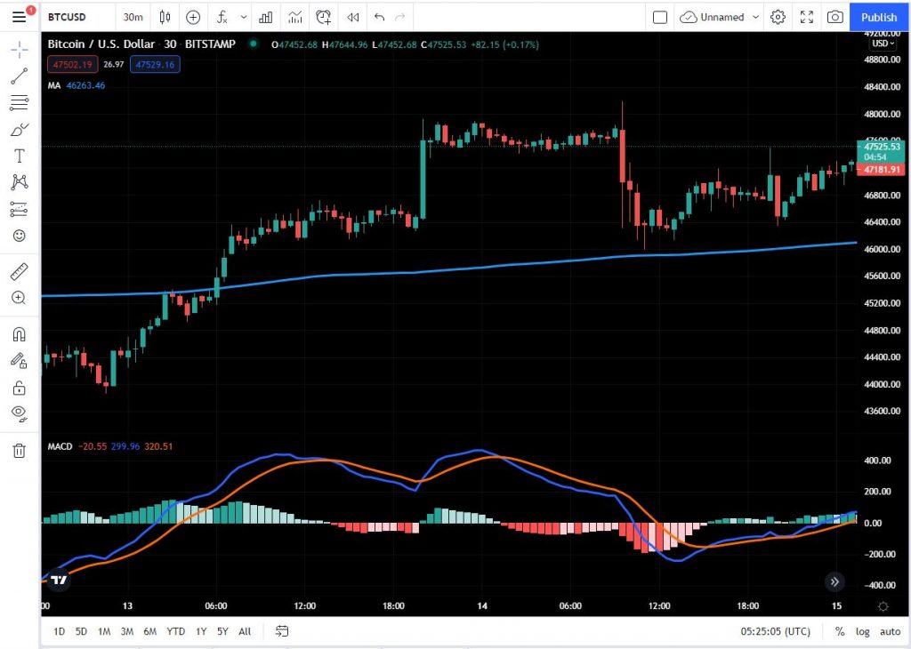Click the current price label 47525.53
Image resolution: width=911 pixels, height=649 pixels.
tap(882, 147)
